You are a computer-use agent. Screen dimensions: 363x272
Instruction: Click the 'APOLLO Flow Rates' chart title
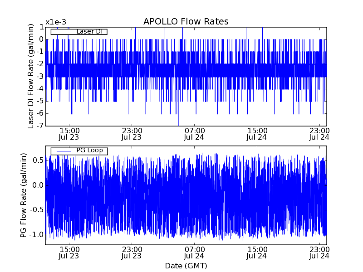186,21
